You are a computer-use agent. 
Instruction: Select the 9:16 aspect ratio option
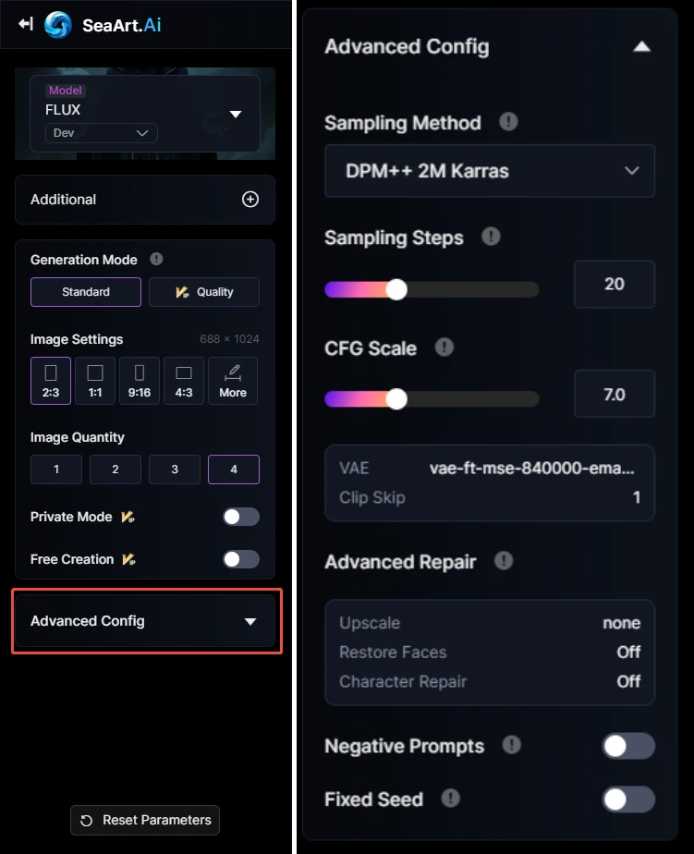(140, 381)
